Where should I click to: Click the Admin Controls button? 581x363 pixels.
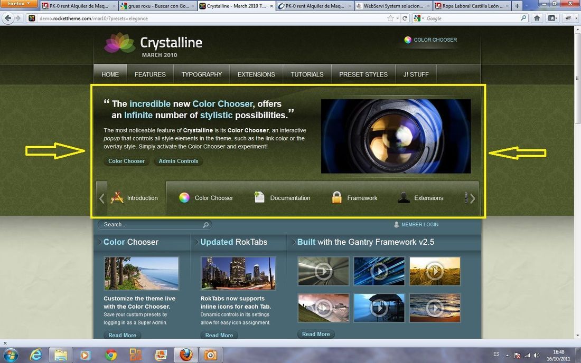point(178,161)
